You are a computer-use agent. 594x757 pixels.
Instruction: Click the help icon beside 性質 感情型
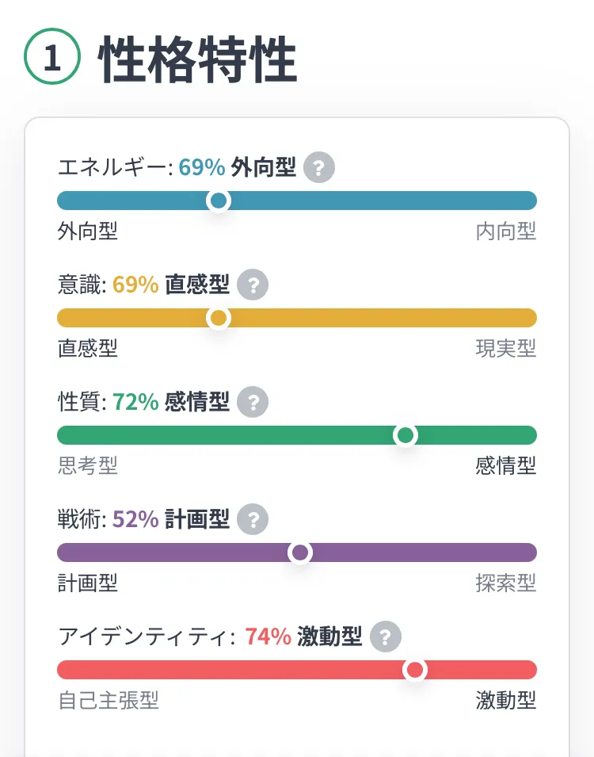253,403
